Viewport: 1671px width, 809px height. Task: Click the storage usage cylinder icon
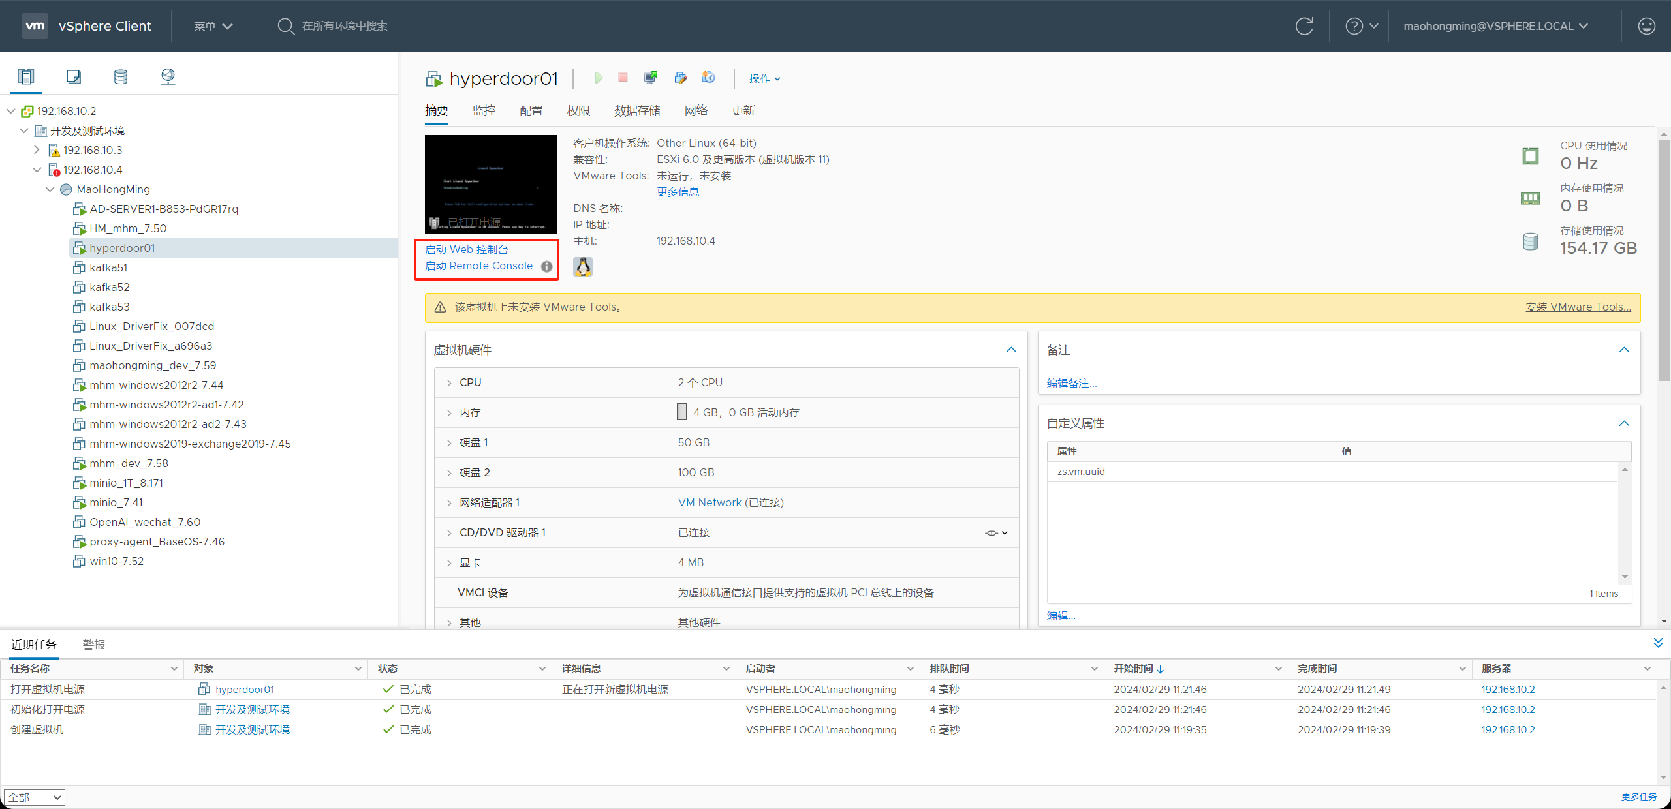click(1530, 241)
